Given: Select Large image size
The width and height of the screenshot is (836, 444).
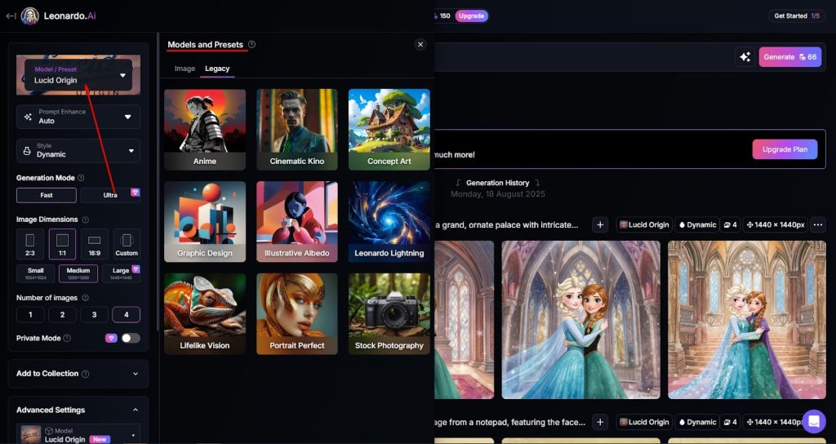Looking at the screenshot, I should 121,273.
